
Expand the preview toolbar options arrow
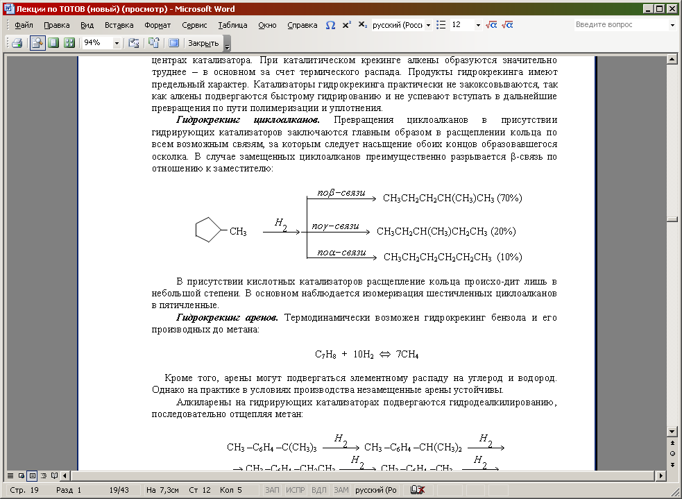[x=227, y=44]
